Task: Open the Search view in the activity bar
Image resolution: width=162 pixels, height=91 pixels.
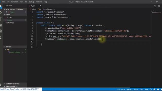Action: pyautogui.click(x=1, y=13)
